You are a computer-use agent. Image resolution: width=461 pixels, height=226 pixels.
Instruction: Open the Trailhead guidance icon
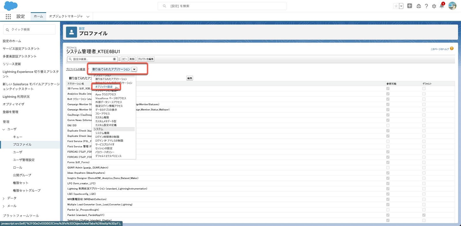coord(419,6)
